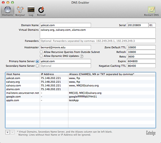This screenshot has height=143, width=161.
Task: Click the IP Address column header
Action: pos(54,74)
